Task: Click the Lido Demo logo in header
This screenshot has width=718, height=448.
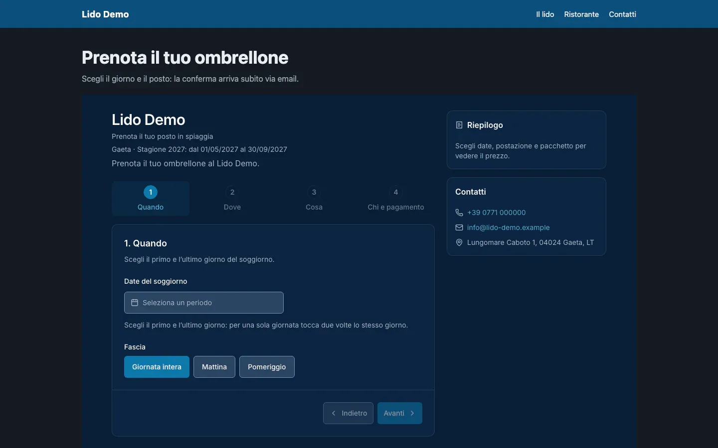Action: click(x=105, y=14)
